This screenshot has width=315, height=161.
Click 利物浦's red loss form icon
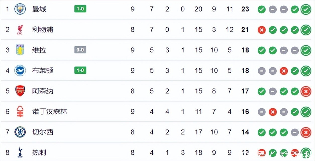tap(261, 30)
